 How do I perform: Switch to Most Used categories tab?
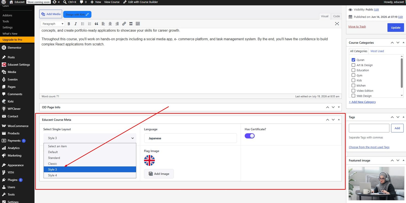pyautogui.click(x=377, y=51)
